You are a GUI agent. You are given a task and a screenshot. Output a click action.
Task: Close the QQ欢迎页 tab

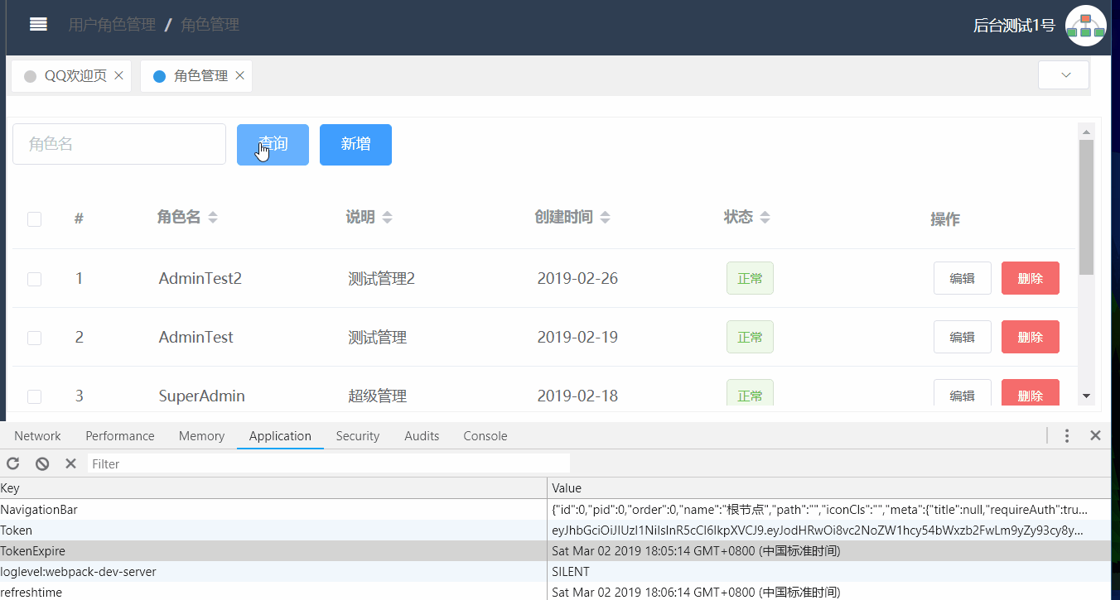click(118, 75)
